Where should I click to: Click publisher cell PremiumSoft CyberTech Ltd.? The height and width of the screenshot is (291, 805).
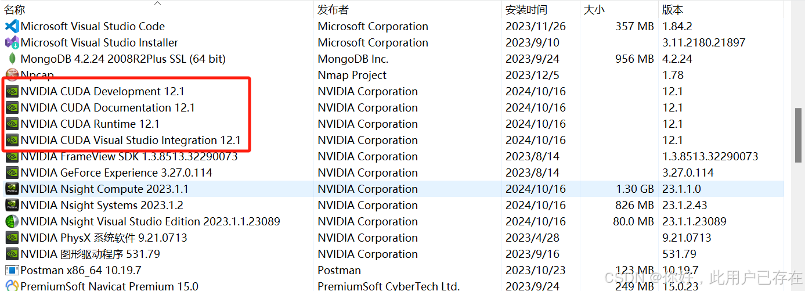coord(388,286)
